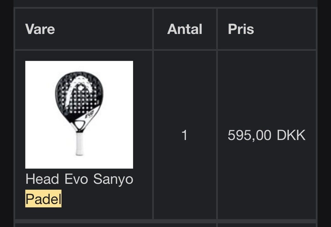Select the "Pris" column header
Viewport: 331px width, 227px height.
(241, 29)
